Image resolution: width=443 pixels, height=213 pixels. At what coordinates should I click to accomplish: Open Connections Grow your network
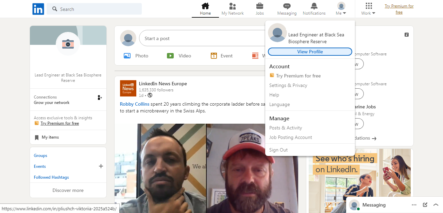68,100
